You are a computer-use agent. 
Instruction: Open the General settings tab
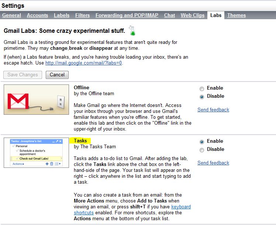11,15
